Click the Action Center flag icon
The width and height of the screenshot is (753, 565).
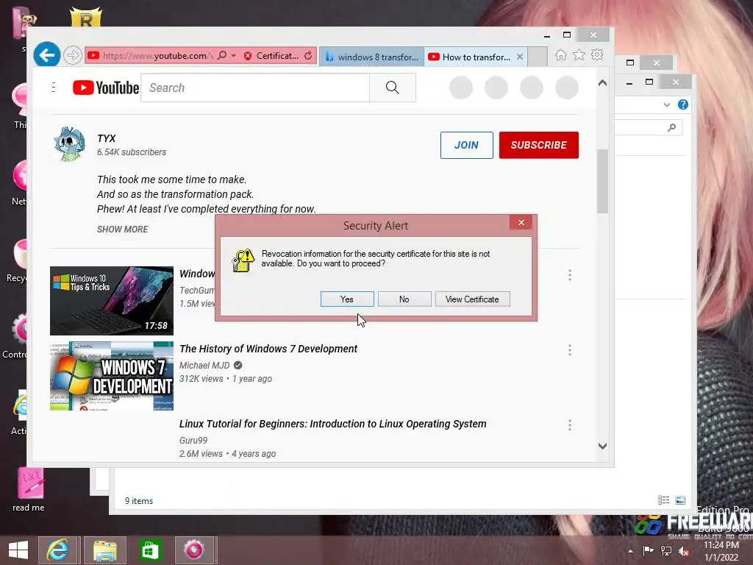[x=648, y=550]
